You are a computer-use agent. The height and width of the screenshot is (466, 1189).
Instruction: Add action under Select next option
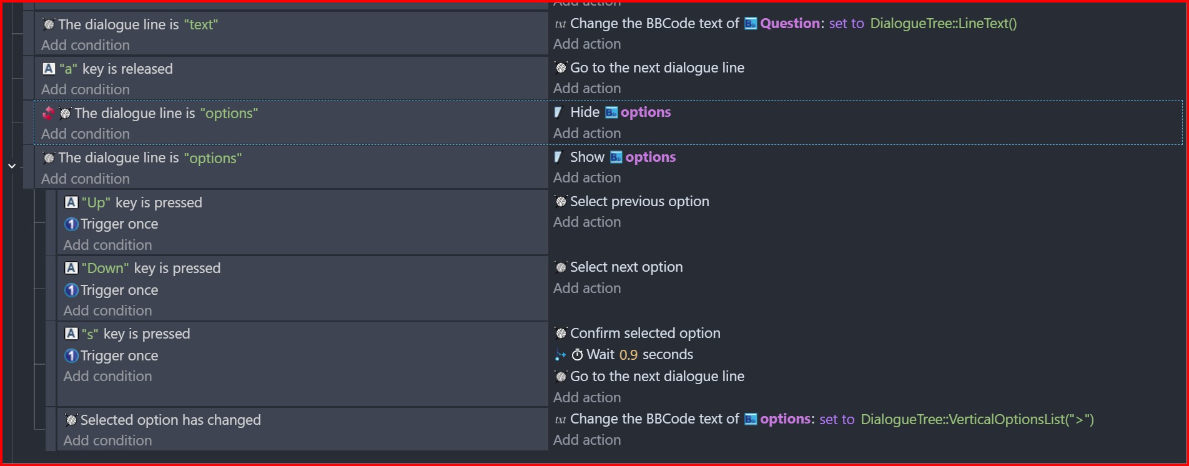(x=587, y=289)
